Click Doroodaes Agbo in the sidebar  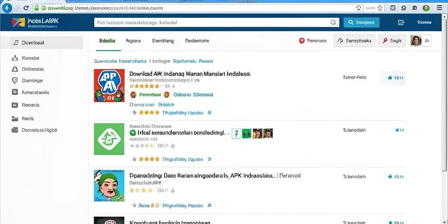(x=39, y=130)
